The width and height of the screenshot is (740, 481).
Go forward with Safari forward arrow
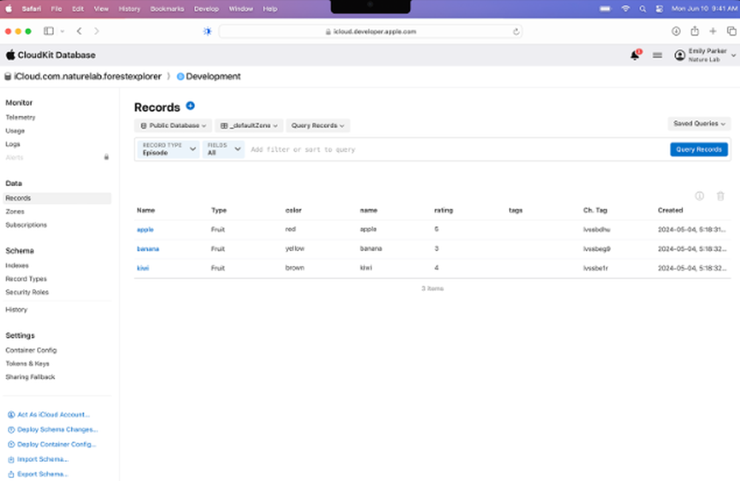click(x=97, y=31)
